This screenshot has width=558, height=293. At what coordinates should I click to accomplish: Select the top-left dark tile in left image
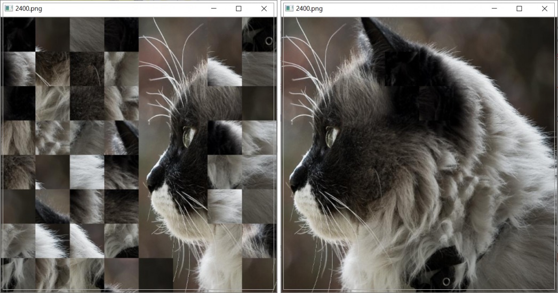pyautogui.click(x=19, y=34)
